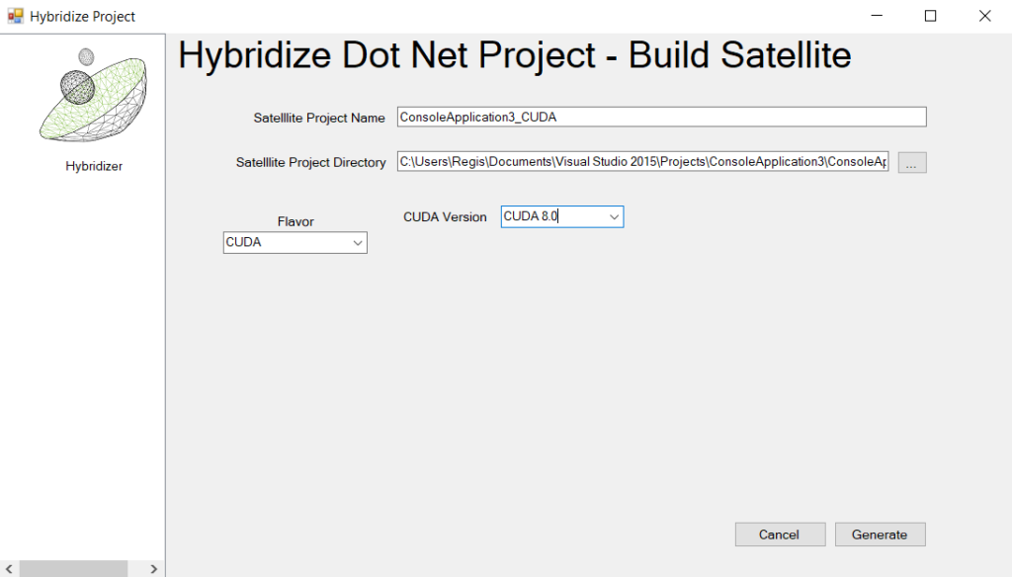Click the CUDA Version label text
This screenshot has width=1012, height=577.
coord(445,217)
